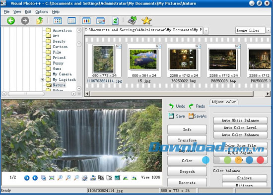The height and width of the screenshot is (195, 273).
Task: Click the Color From File button
Action: [240, 145]
